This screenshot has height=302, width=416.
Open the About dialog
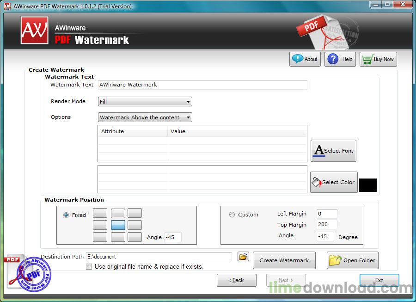point(305,59)
